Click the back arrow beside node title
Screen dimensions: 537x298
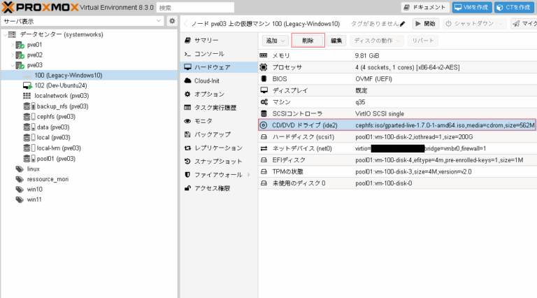click(x=185, y=24)
